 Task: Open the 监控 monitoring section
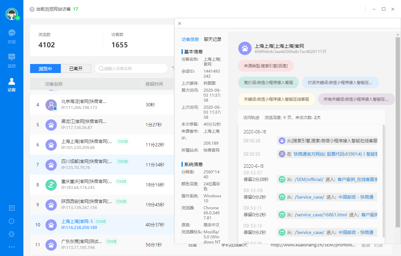point(12,60)
